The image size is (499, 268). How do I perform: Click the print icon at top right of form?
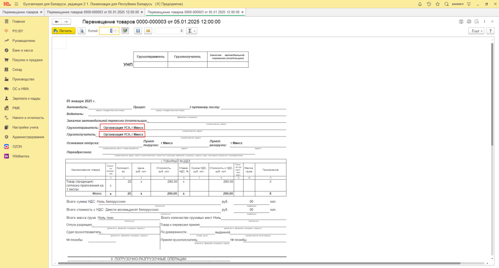click(469, 21)
